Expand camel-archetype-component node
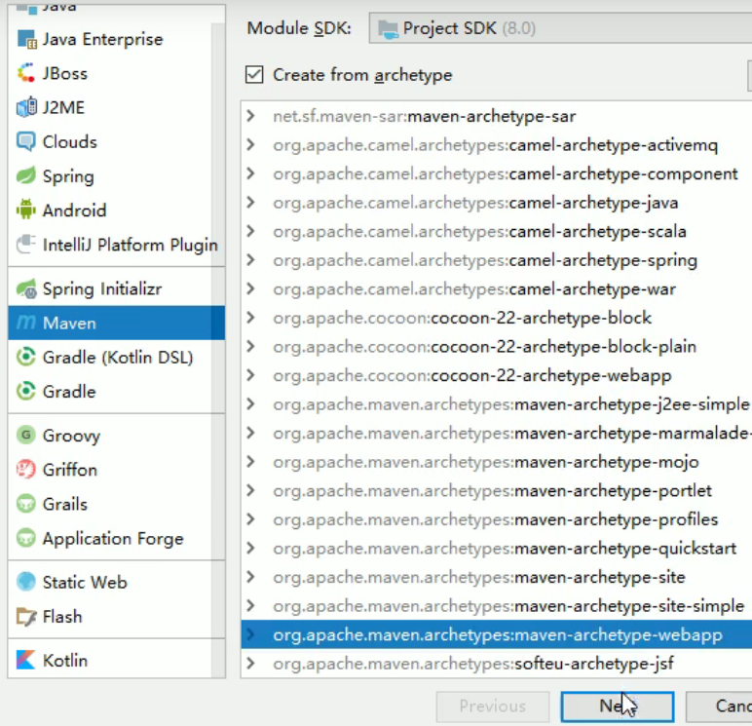This screenshot has height=726, width=752. point(250,173)
